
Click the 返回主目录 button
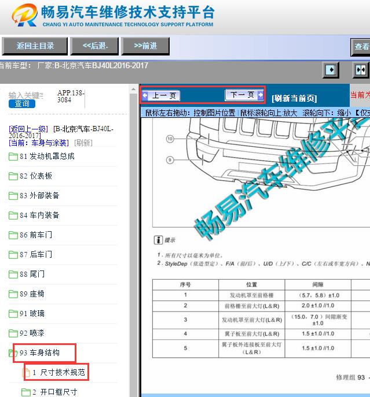tap(35, 46)
